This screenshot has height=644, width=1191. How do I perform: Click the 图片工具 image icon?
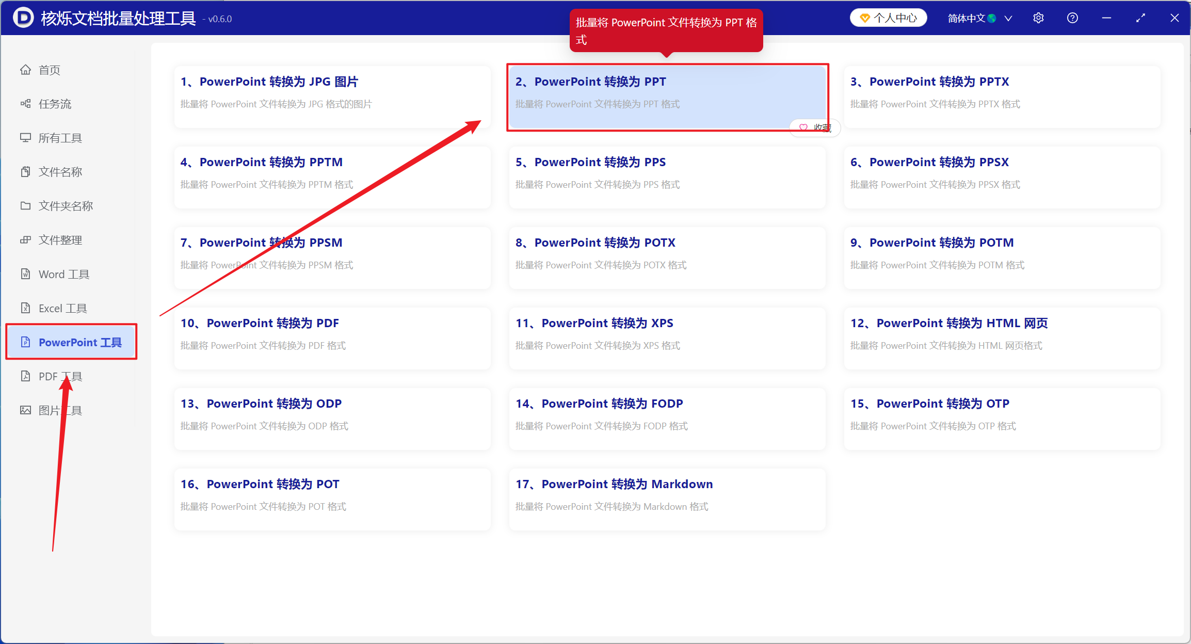25,410
